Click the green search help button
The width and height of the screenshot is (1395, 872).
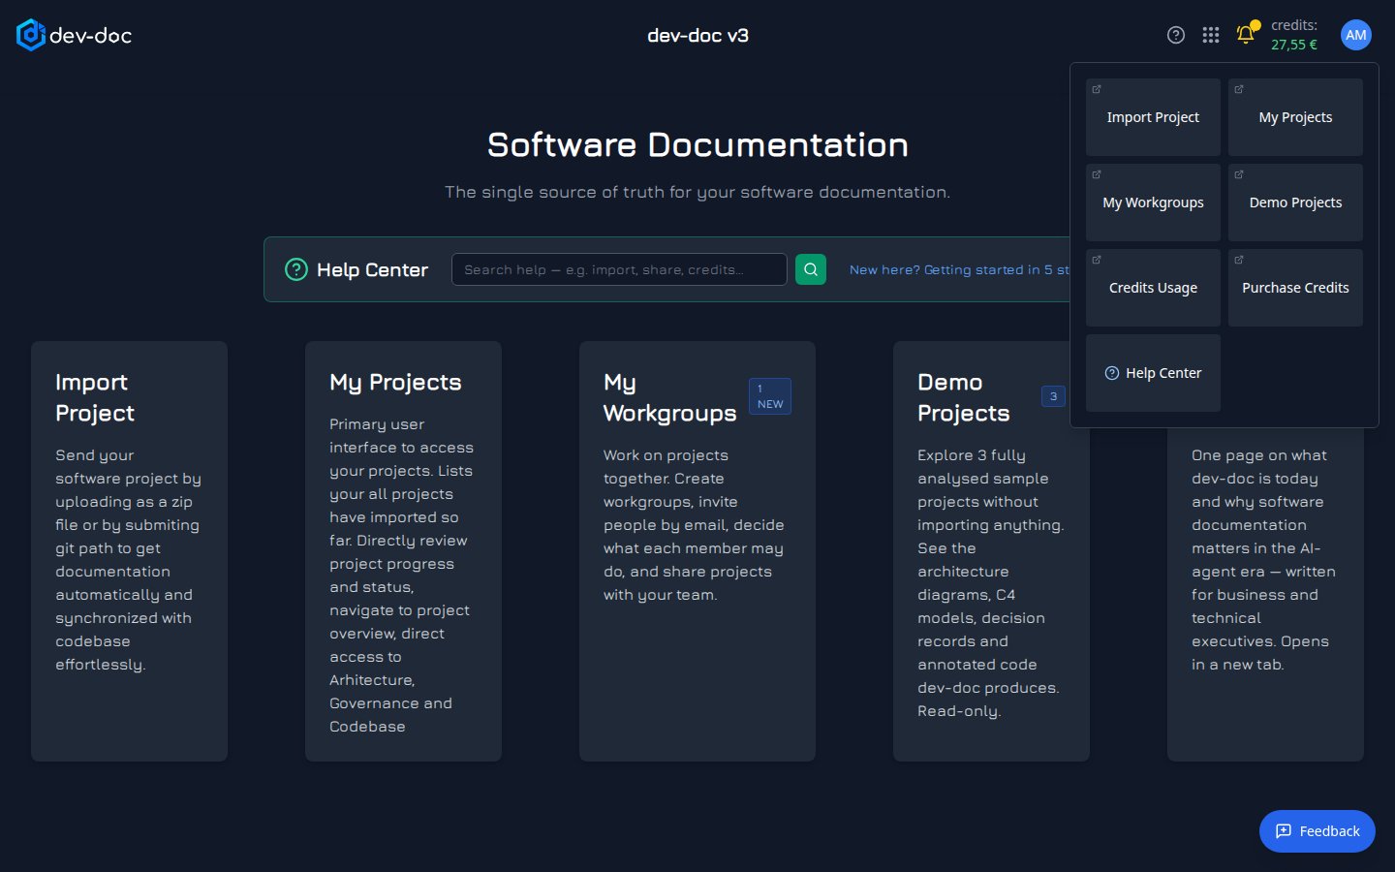pos(811,269)
